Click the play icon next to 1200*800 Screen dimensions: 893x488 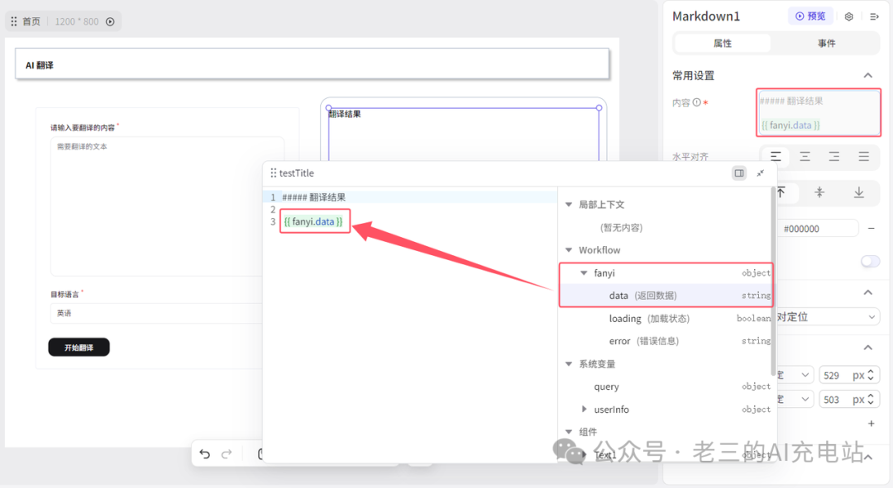[x=110, y=21]
